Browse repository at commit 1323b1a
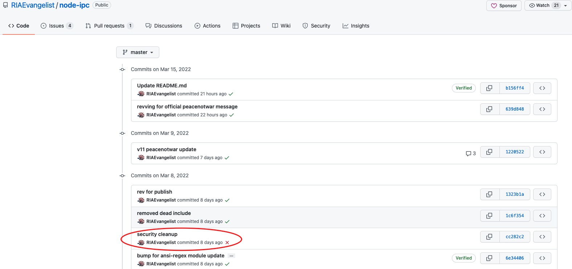572x269 pixels. coord(542,194)
